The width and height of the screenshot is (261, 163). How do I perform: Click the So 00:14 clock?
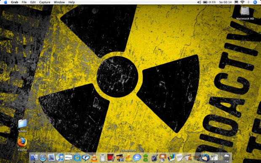click(225, 2)
